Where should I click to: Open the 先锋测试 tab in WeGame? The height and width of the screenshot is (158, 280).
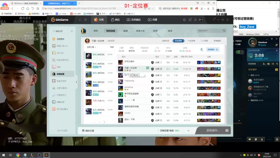tap(134, 20)
